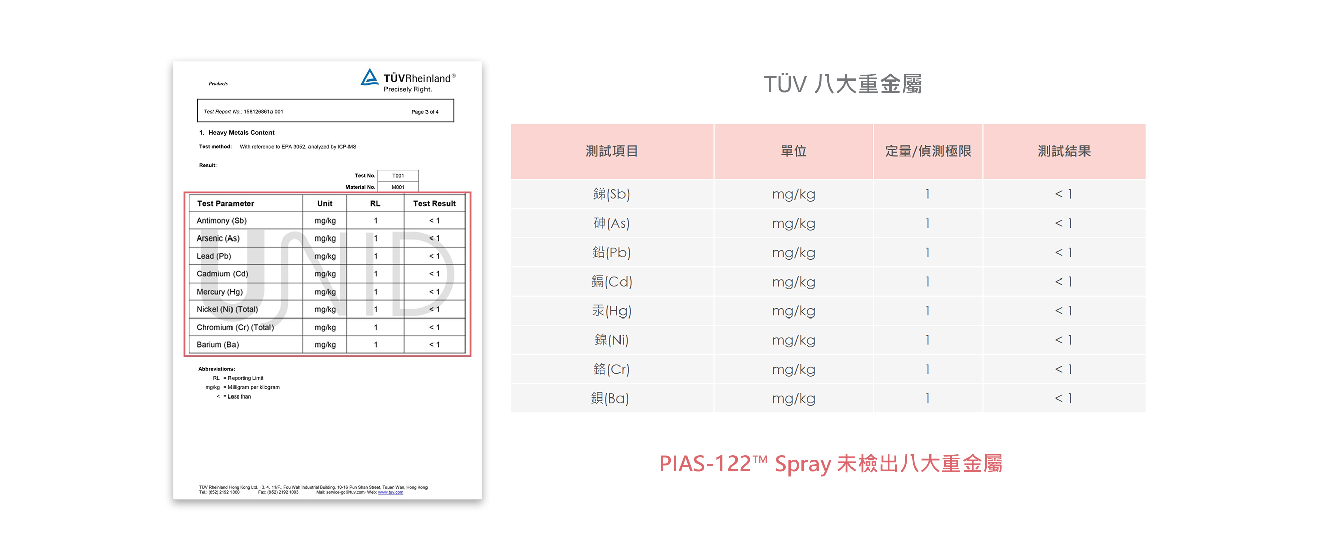Viewport: 1317px width, 557px height.
Task: Select the 定量/偵測極限 column header
Action: coord(928,151)
